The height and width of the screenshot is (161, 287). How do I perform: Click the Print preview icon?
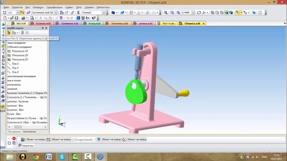point(32,18)
